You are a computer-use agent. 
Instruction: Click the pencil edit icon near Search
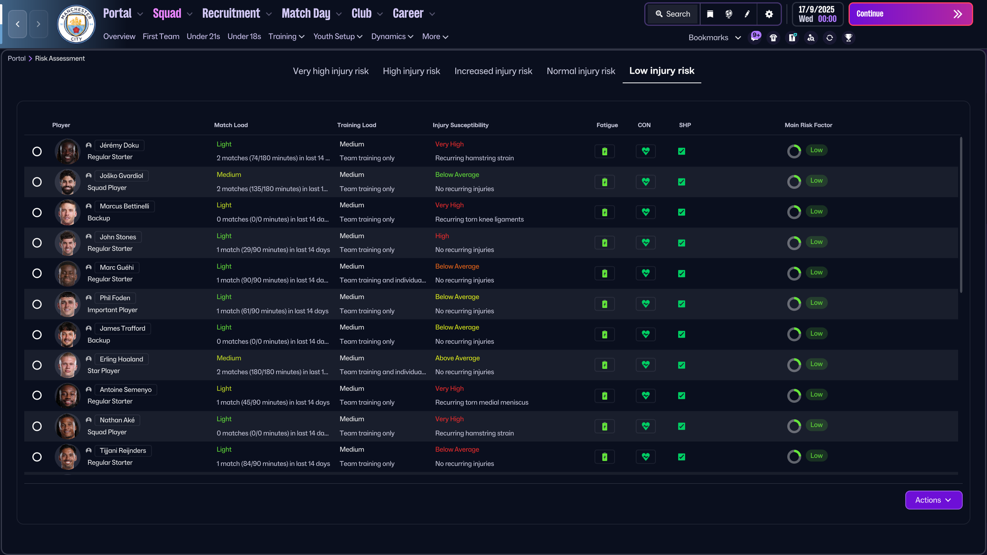tap(747, 14)
